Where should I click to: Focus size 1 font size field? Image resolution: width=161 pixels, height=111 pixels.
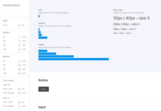[x=19, y=102]
